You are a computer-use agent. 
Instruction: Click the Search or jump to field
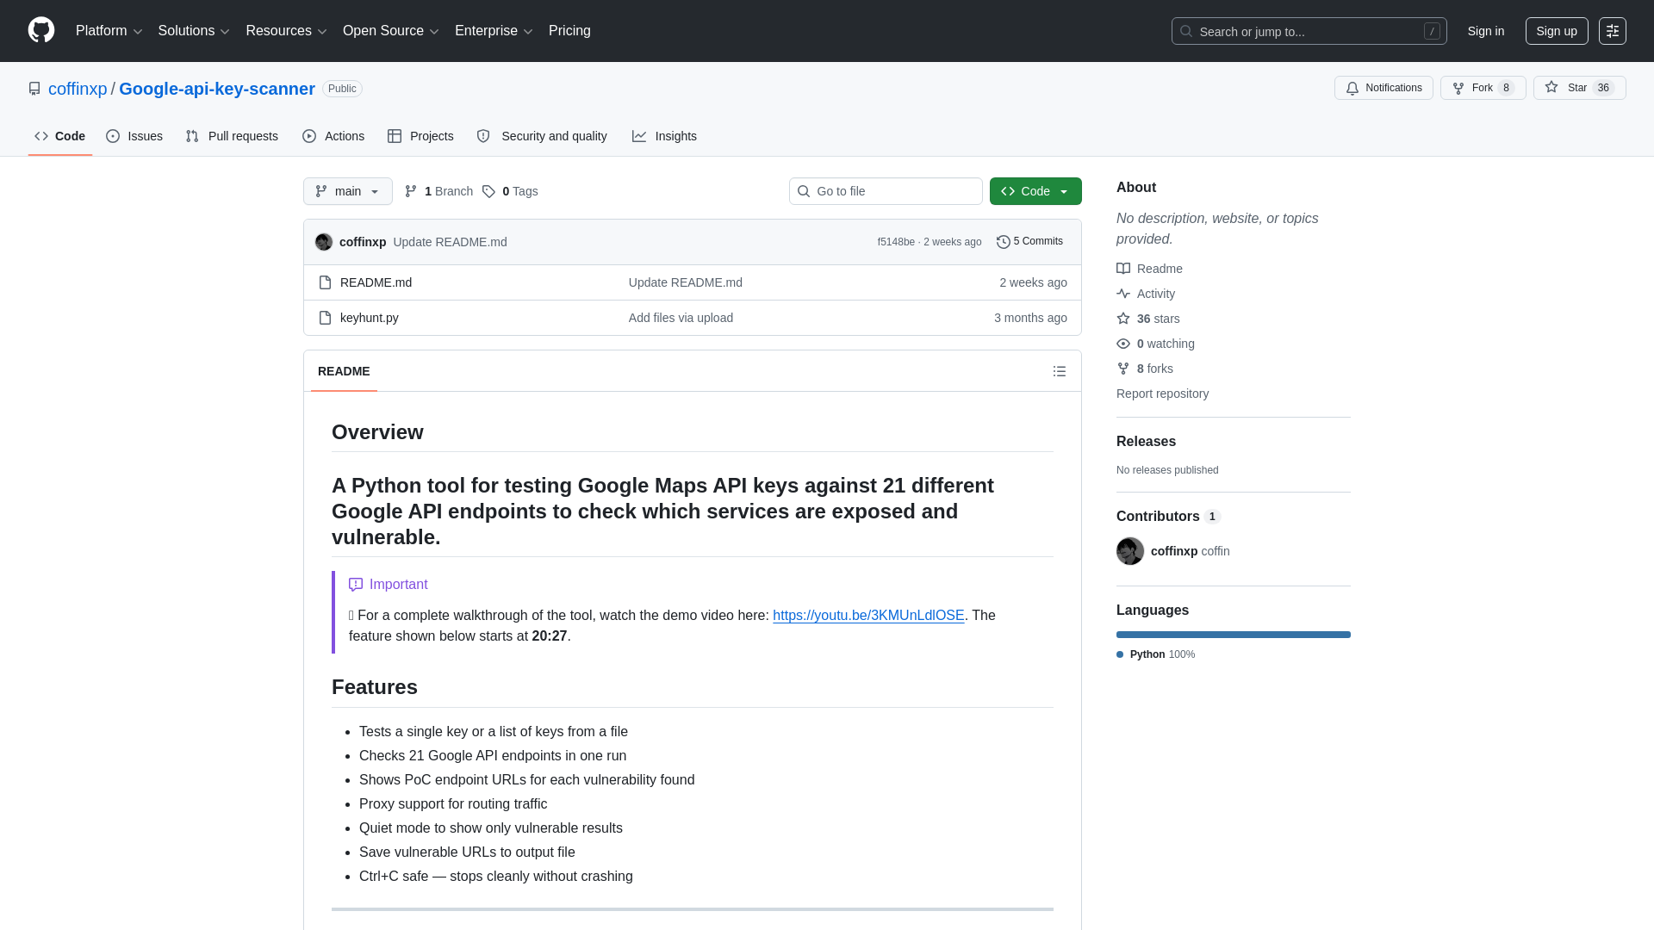click(x=1309, y=31)
